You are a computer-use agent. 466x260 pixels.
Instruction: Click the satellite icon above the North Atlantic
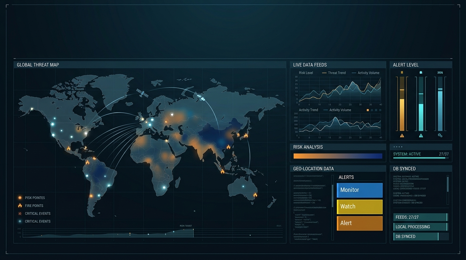142,93
